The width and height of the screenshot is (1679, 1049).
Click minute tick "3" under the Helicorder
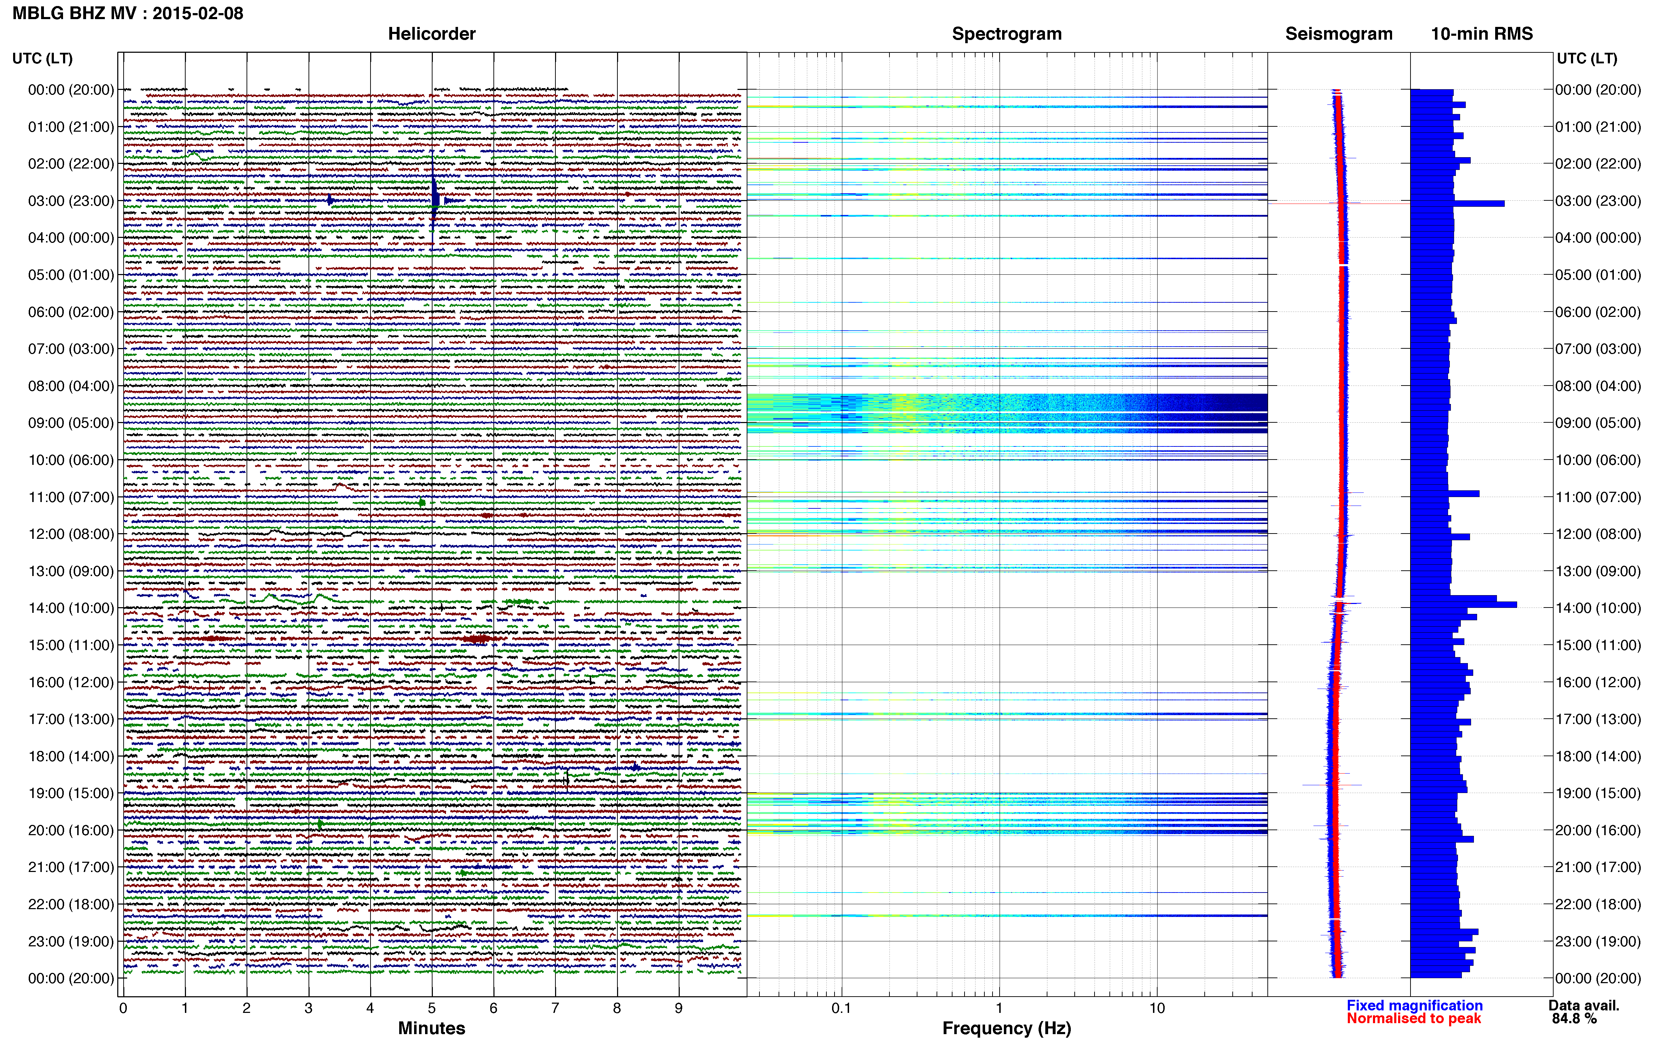(x=308, y=1008)
